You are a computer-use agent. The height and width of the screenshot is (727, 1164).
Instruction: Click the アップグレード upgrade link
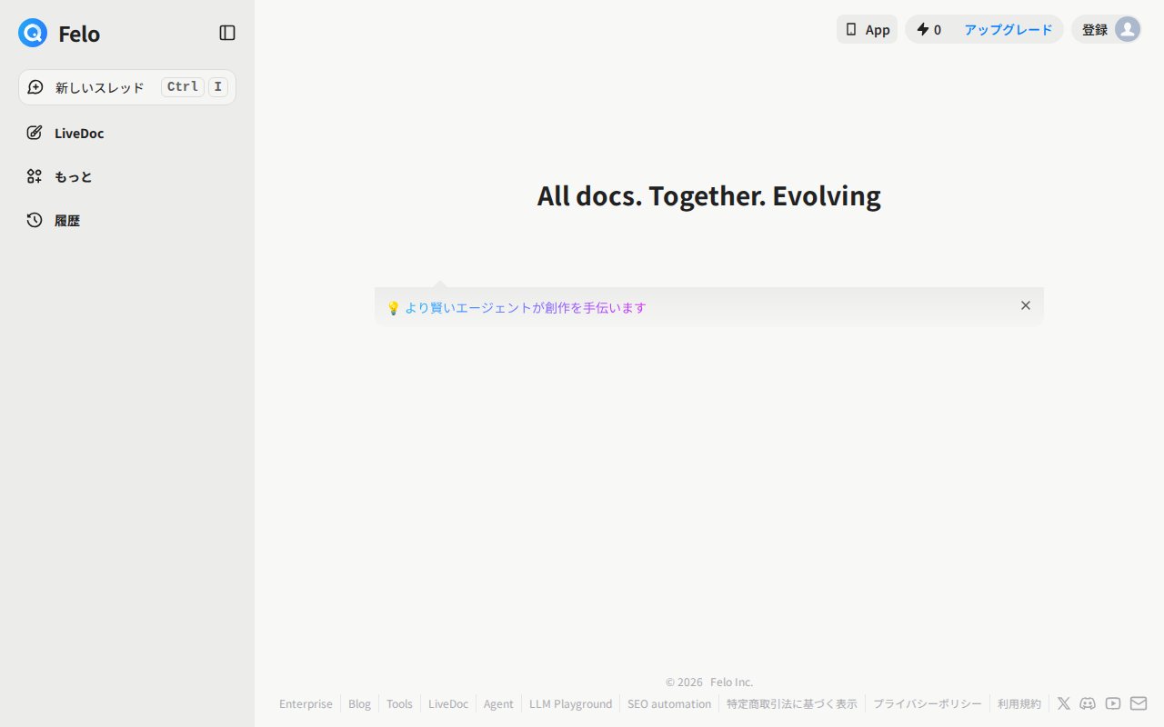point(1008,29)
